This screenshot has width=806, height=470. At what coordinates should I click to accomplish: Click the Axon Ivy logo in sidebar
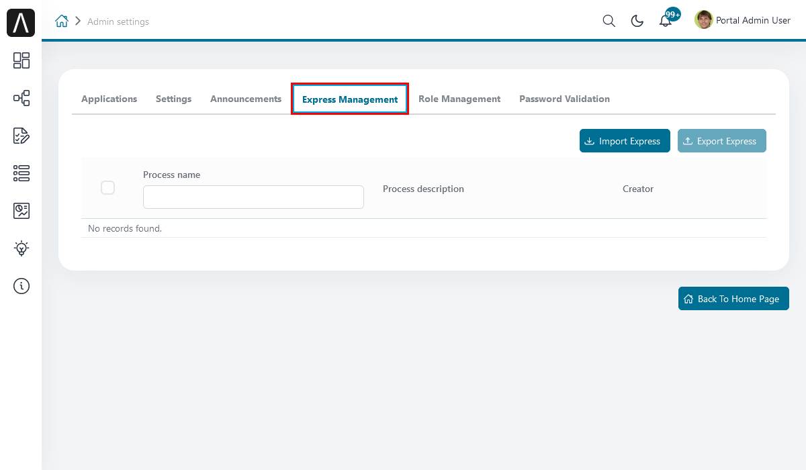21,23
